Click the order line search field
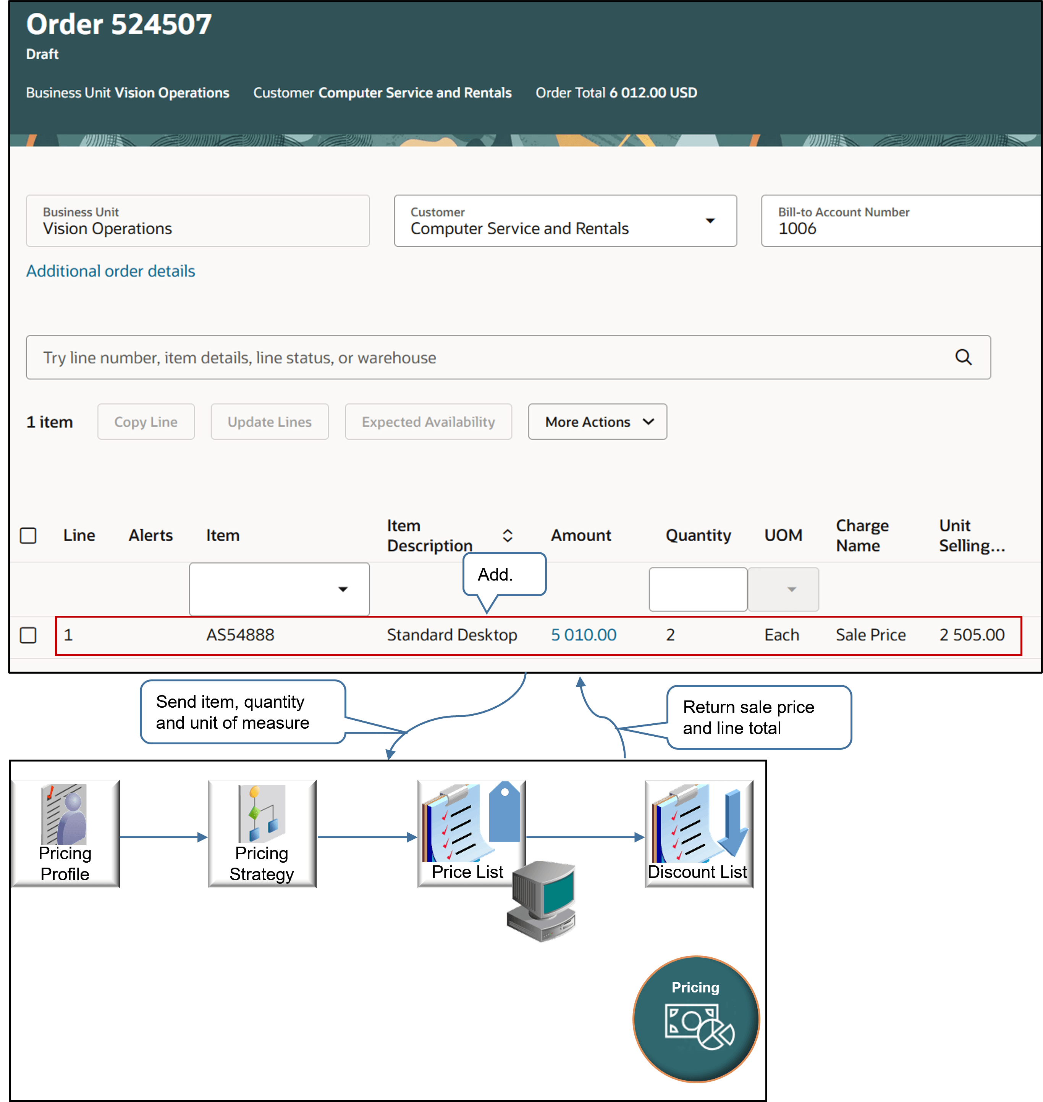The image size is (1043, 1102). [x=489, y=357]
